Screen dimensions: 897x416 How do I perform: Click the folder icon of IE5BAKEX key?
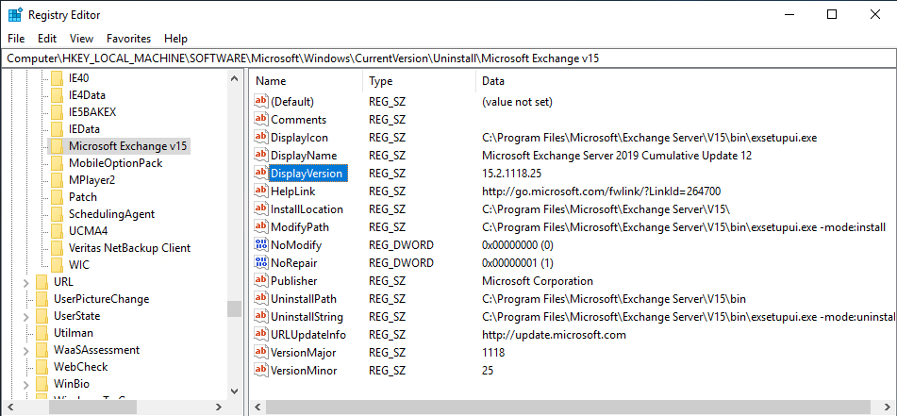[56, 112]
